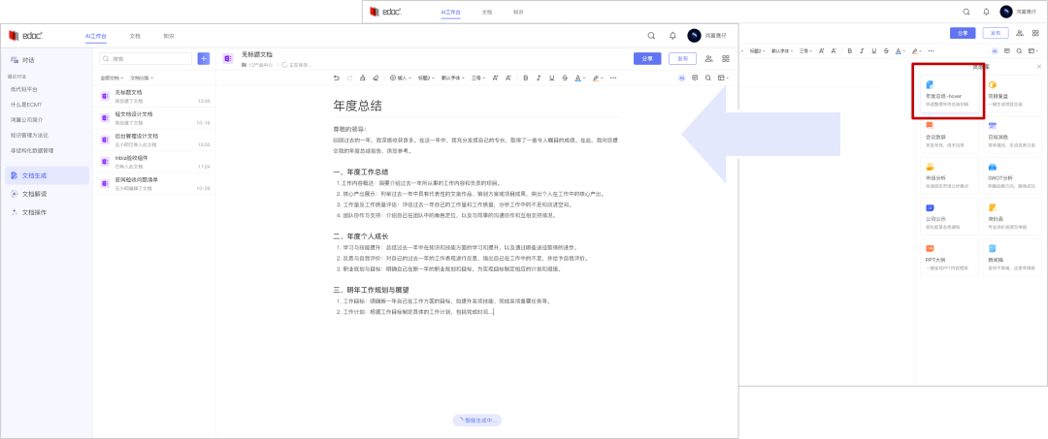Screen dimensions: 1048x439
Task: Click find magnifier in front editor toolbar
Action: click(707, 78)
